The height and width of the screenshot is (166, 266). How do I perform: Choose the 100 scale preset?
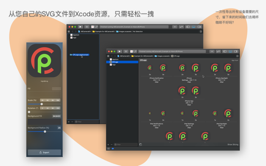click(x=58, y=100)
